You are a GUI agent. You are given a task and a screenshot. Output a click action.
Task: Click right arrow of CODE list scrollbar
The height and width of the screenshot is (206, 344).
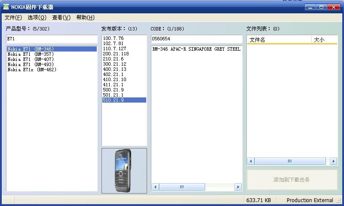(x=238, y=187)
